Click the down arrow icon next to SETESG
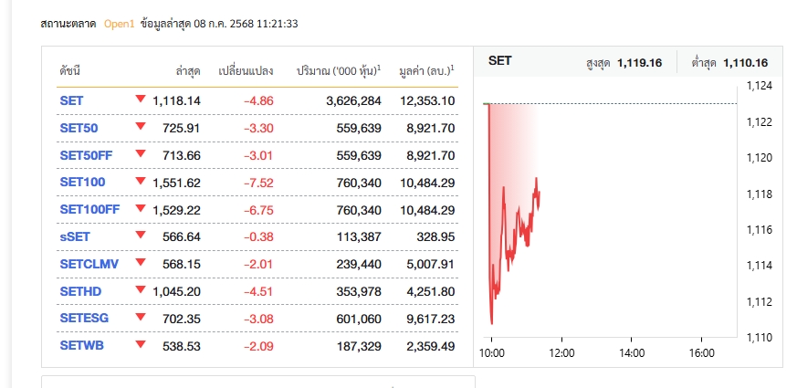This screenshot has height=388, width=797. 141,318
